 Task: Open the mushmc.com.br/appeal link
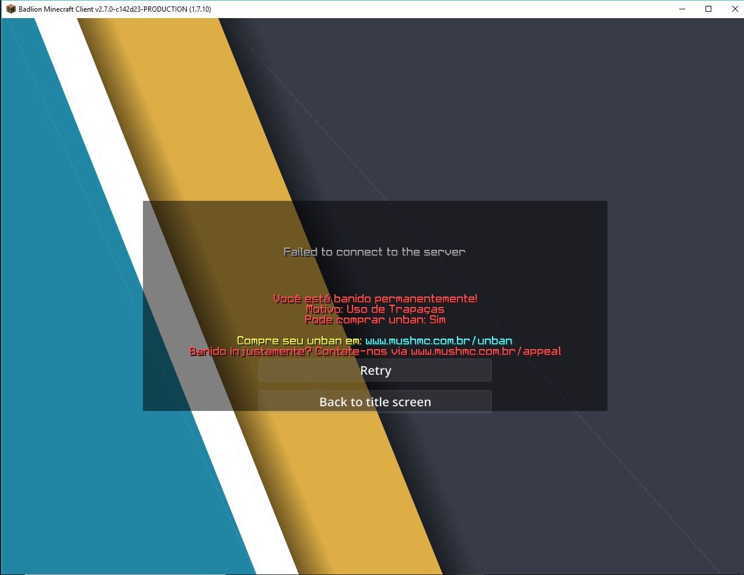pyautogui.click(x=486, y=351)
